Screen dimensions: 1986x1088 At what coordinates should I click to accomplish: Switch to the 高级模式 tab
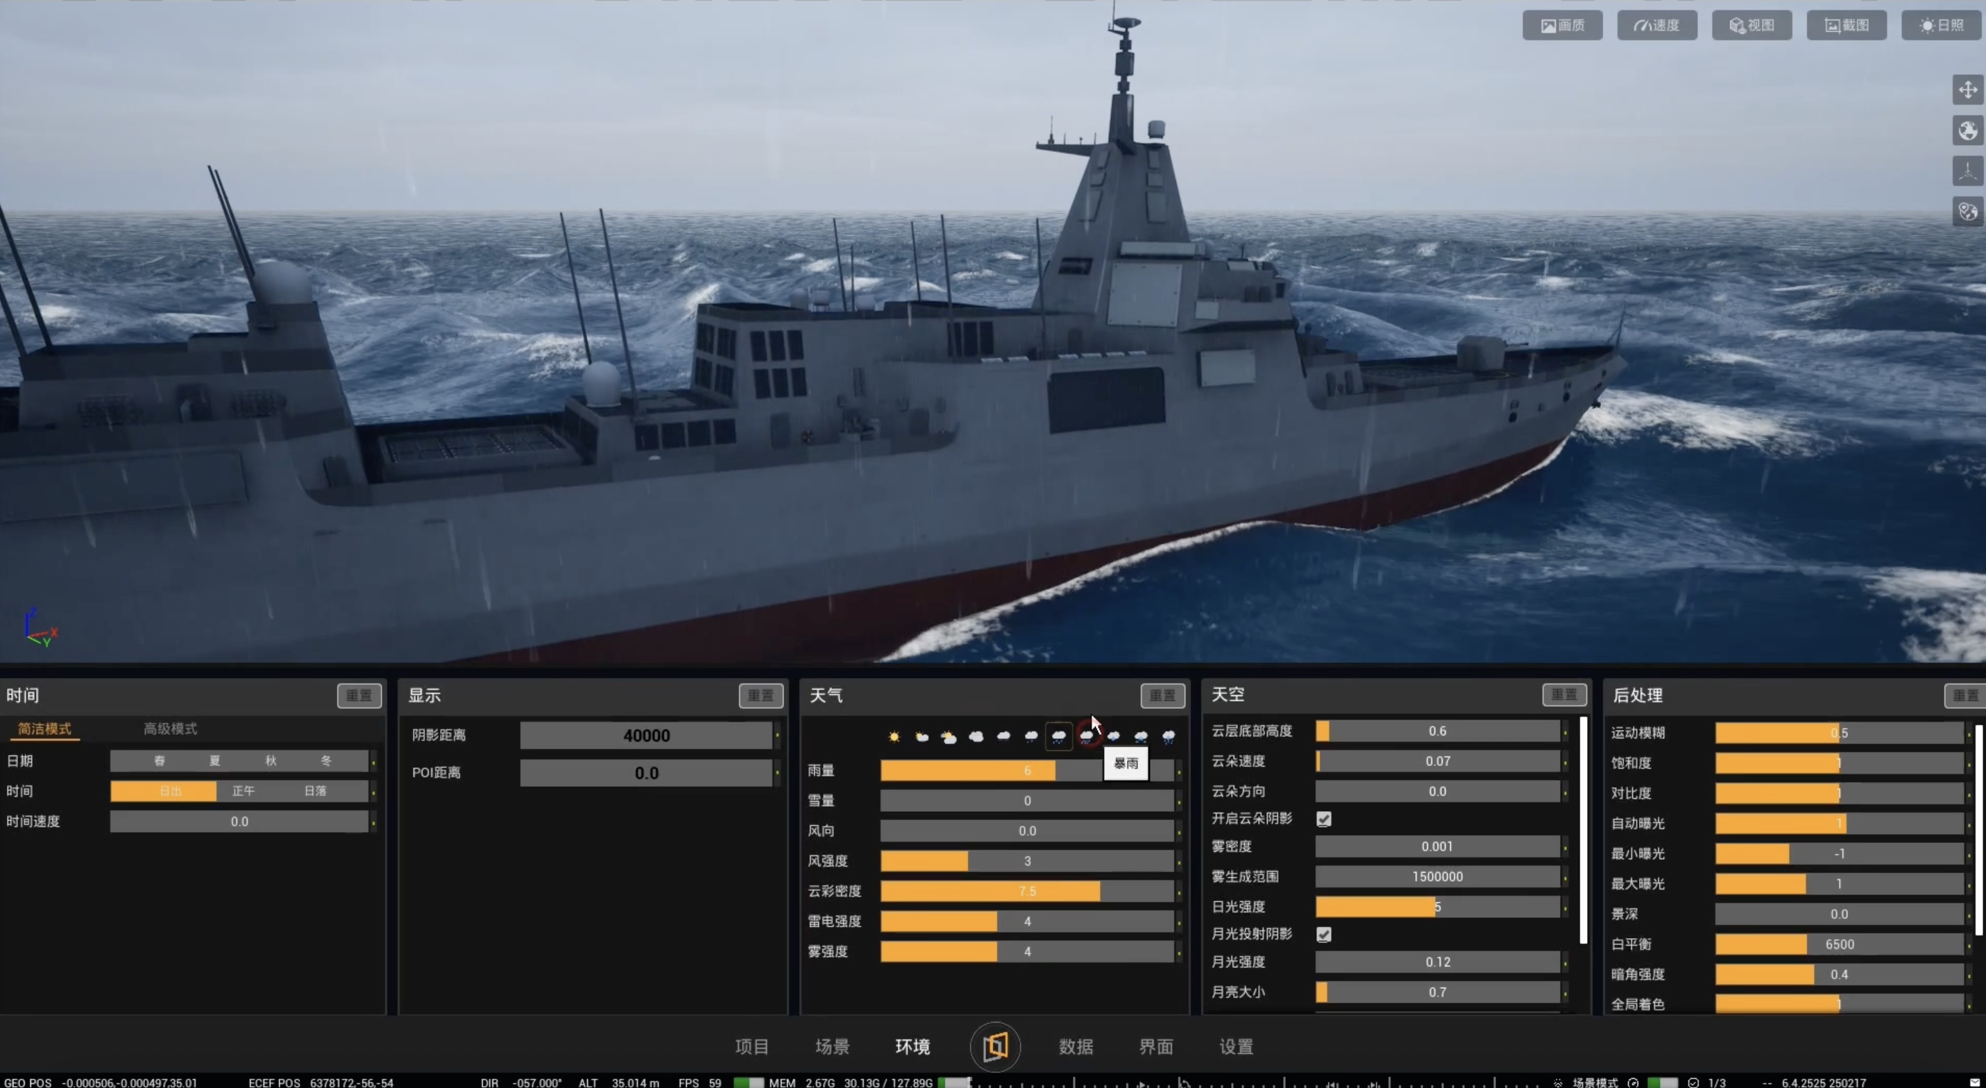click(169, 729)
